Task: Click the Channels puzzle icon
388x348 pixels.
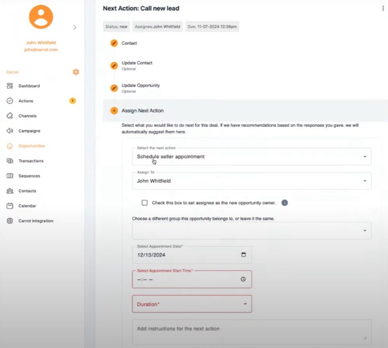Action: pyautogui.click(x=10, y=116)
